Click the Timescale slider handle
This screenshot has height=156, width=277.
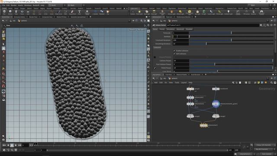231,33
